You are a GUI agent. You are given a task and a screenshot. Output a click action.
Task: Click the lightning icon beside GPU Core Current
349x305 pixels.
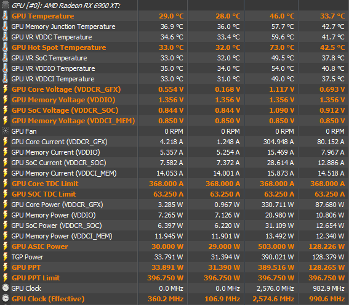pos(5,142)
